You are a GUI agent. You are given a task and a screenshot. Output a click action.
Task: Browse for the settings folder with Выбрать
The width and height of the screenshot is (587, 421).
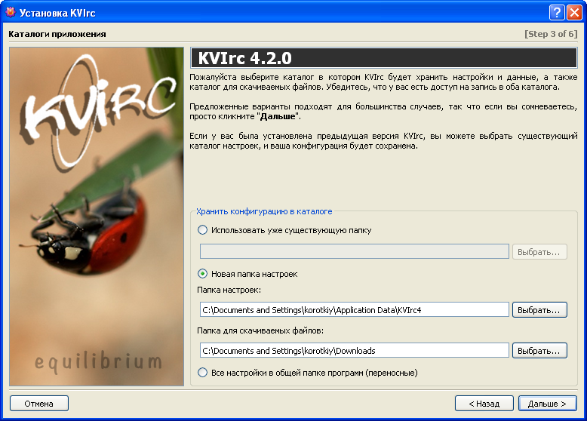[x=539, y=309]
